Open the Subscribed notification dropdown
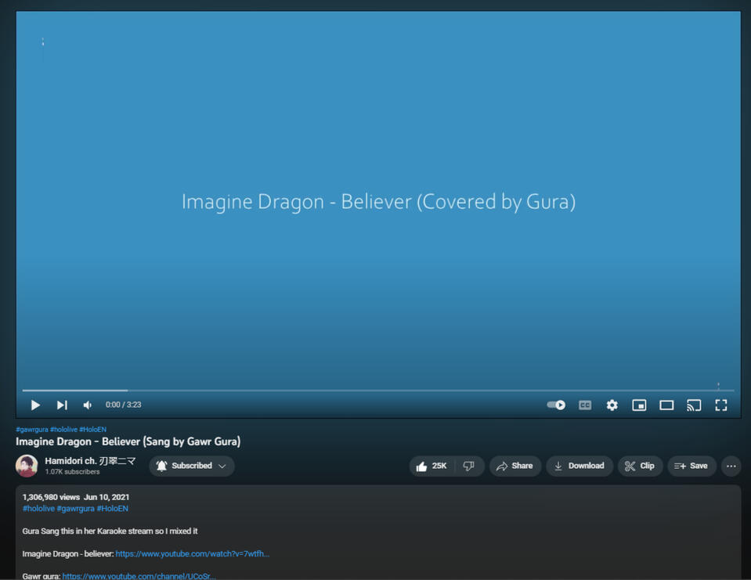This screenshot has width=751, height=580. (192, 466)
